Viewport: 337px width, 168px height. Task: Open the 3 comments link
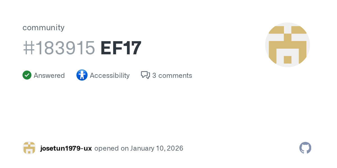(172, 76)
